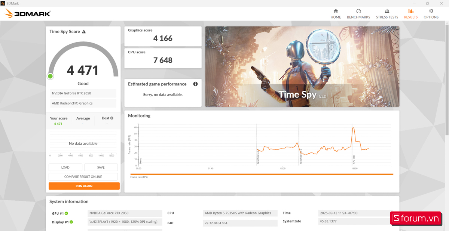The image size is (449, 231).
Task: Click the No data available chart text
Action: tap(83, 144)
